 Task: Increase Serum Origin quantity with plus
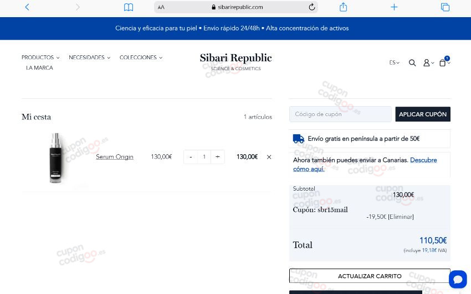click(217, 157)
